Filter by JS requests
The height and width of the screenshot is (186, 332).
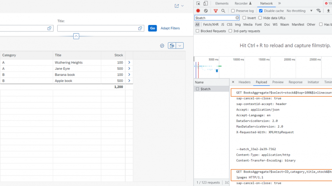click(x=222, y=24)
